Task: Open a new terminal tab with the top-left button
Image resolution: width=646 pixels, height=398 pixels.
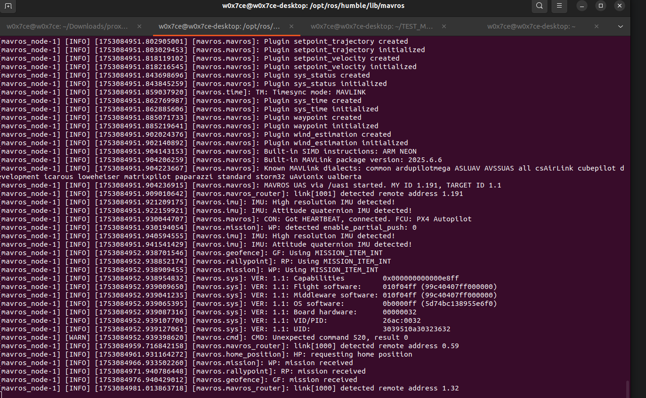Action: (x=8, y=6)
